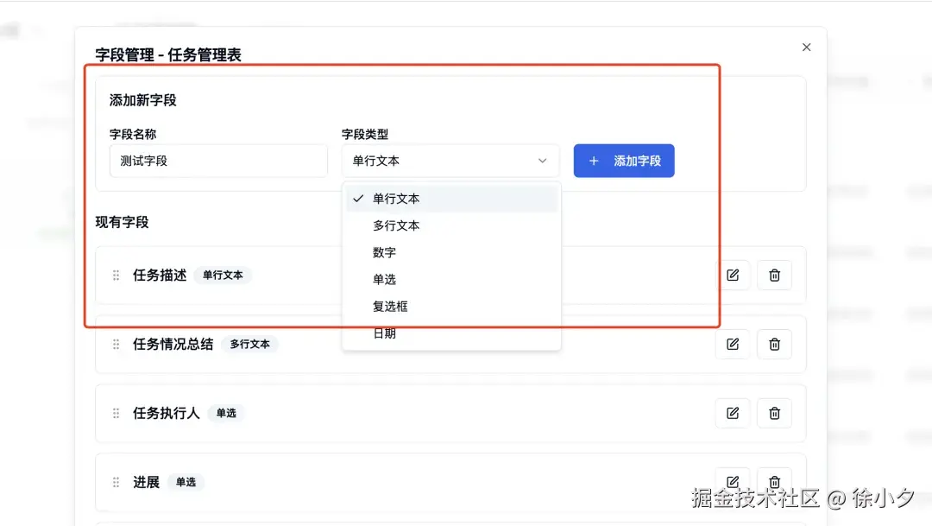Image resolution: width=932 pixels, height=526 pixels.
Task: Delete the 任务情况总结 field
Action: (774, 344)
